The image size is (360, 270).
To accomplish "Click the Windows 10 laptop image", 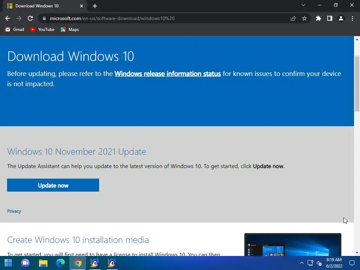I will tap(293, 245).
